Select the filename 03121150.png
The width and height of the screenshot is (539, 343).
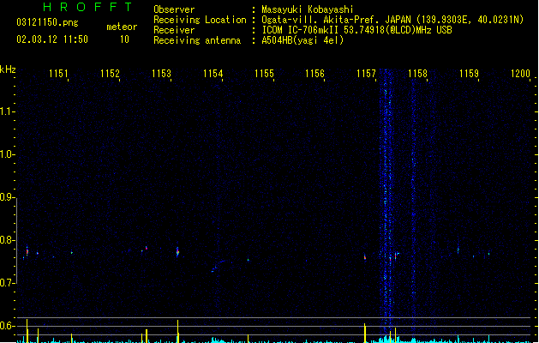click(47, 22)
